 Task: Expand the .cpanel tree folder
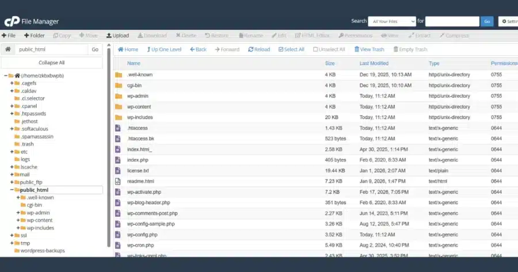coord(12,106)
